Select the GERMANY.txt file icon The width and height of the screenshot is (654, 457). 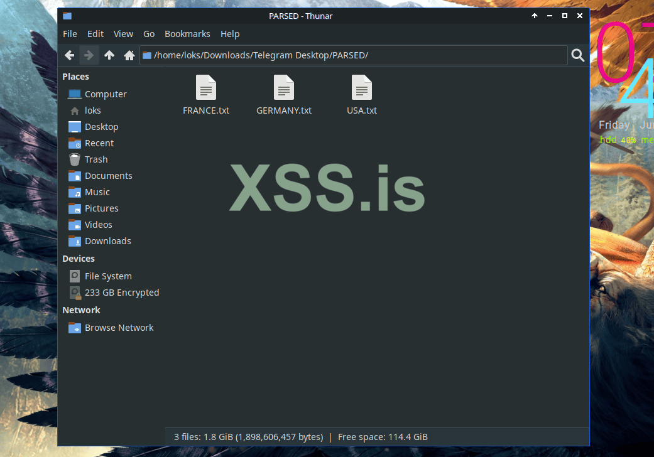(284, 87)
